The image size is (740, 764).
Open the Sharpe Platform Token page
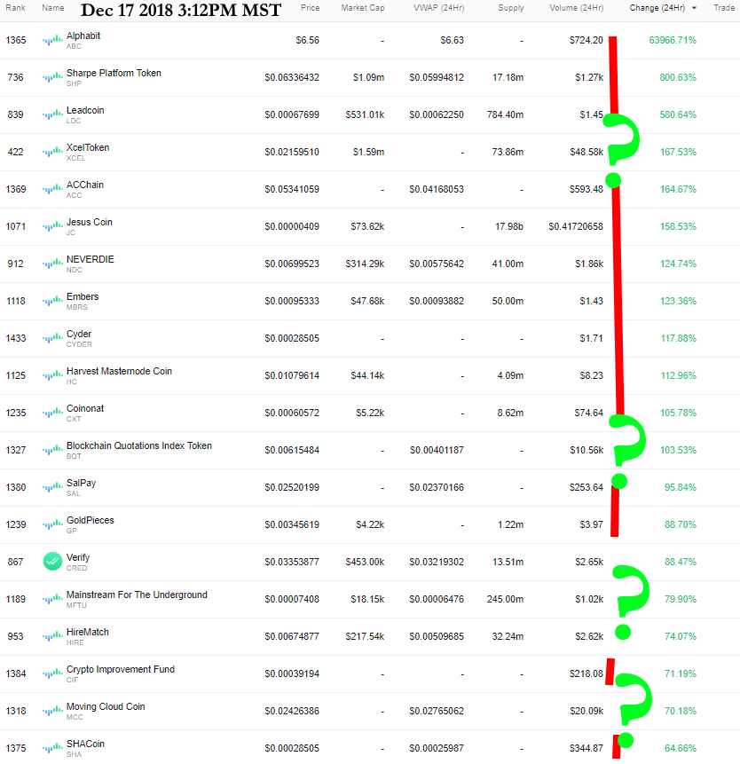(114, 73)
